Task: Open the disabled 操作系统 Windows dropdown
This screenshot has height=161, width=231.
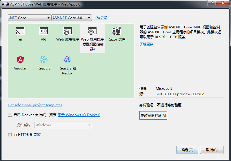Action: pos(63,125)
